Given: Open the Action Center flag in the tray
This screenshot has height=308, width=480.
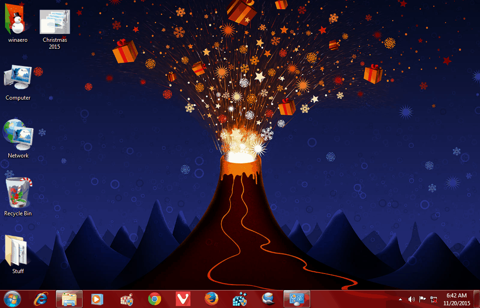Looking at the screenshot, I should click(x=422, y=299).
